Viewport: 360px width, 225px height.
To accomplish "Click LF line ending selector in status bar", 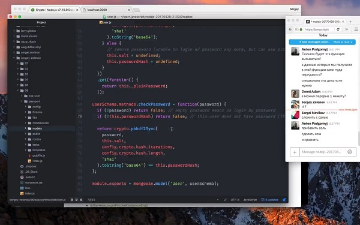I will (225, 200).
